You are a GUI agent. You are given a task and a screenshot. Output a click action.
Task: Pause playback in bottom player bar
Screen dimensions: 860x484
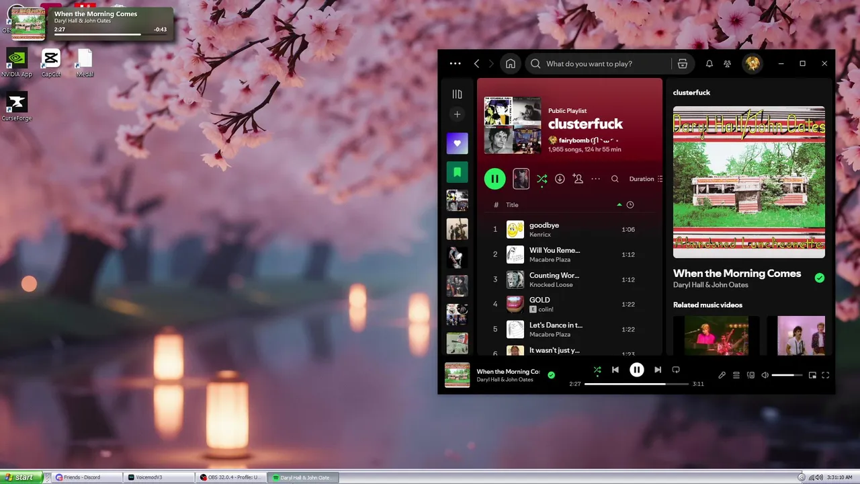tap(637, 370)
